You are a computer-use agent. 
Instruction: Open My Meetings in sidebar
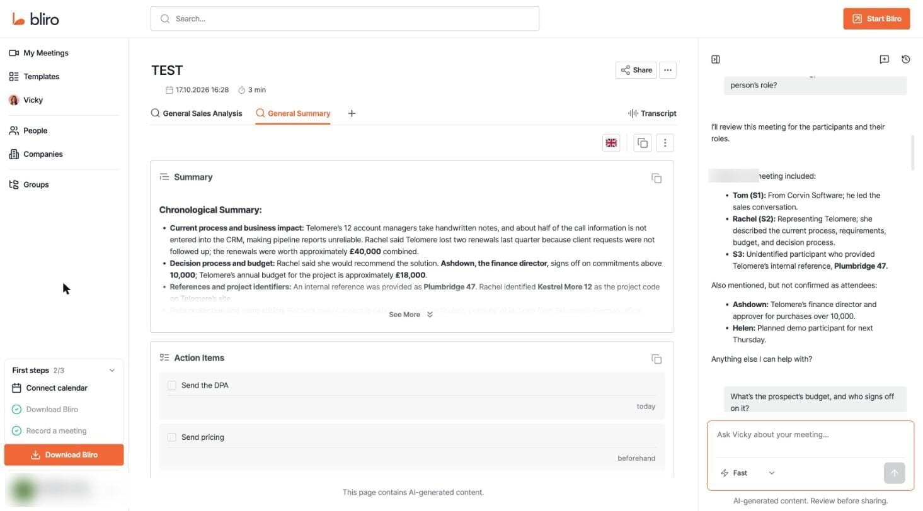(38, 53)
